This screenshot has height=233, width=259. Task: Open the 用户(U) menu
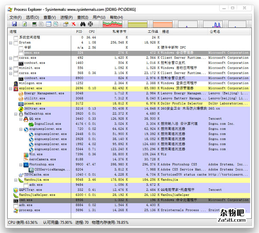point(99,17)
